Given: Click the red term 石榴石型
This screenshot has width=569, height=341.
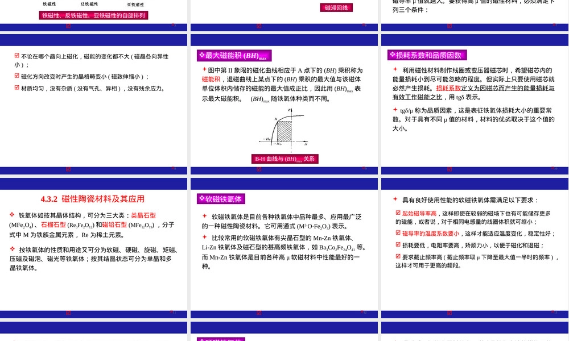Looking at the screenshot, I should [53, 224].
